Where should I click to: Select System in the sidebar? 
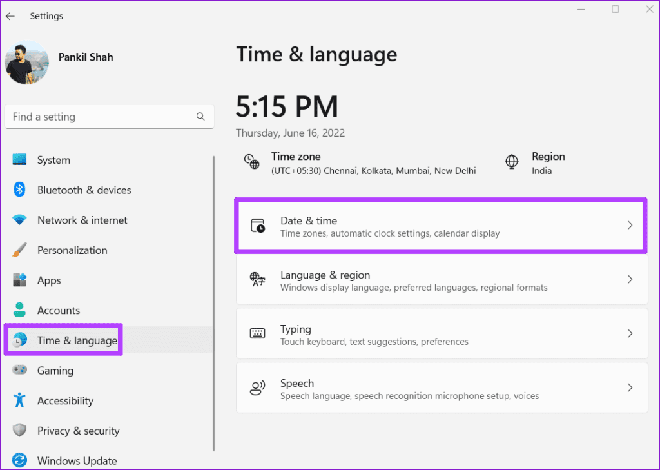pyautogui.click(x=53, y=160)
